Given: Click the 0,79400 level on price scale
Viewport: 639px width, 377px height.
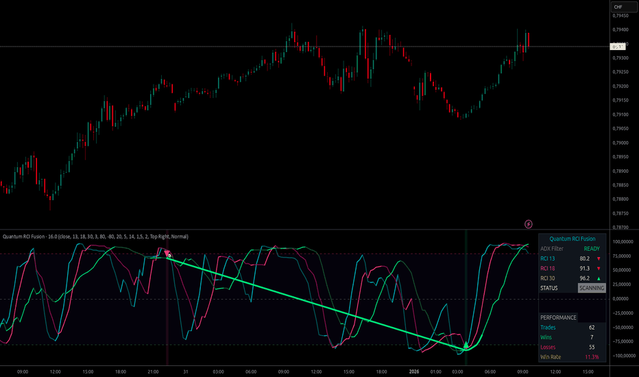Looking at the screenshot, I should pyautogui.click(x=623, y=29).
